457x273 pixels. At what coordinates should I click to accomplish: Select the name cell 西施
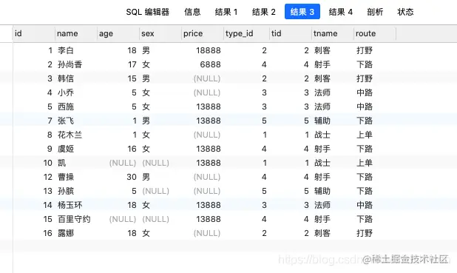pos(66,107)
